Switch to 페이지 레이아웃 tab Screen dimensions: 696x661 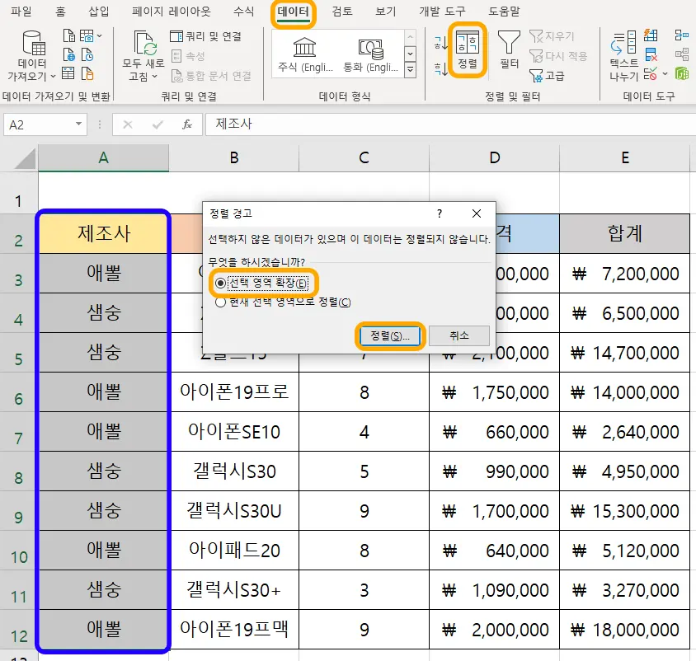pos(172,11)
